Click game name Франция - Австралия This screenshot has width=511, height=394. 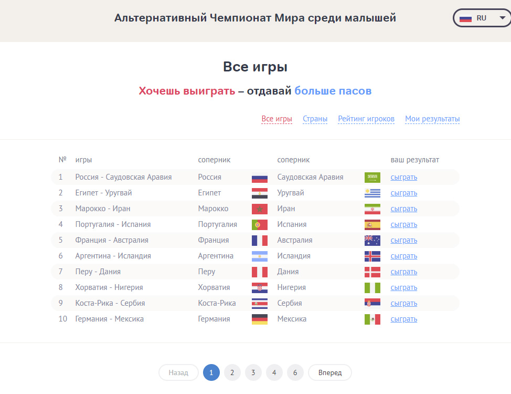pos(112,240)
